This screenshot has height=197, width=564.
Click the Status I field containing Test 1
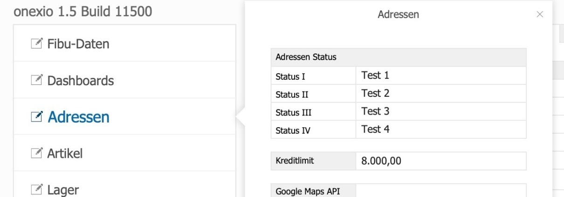tap(440, 75)
